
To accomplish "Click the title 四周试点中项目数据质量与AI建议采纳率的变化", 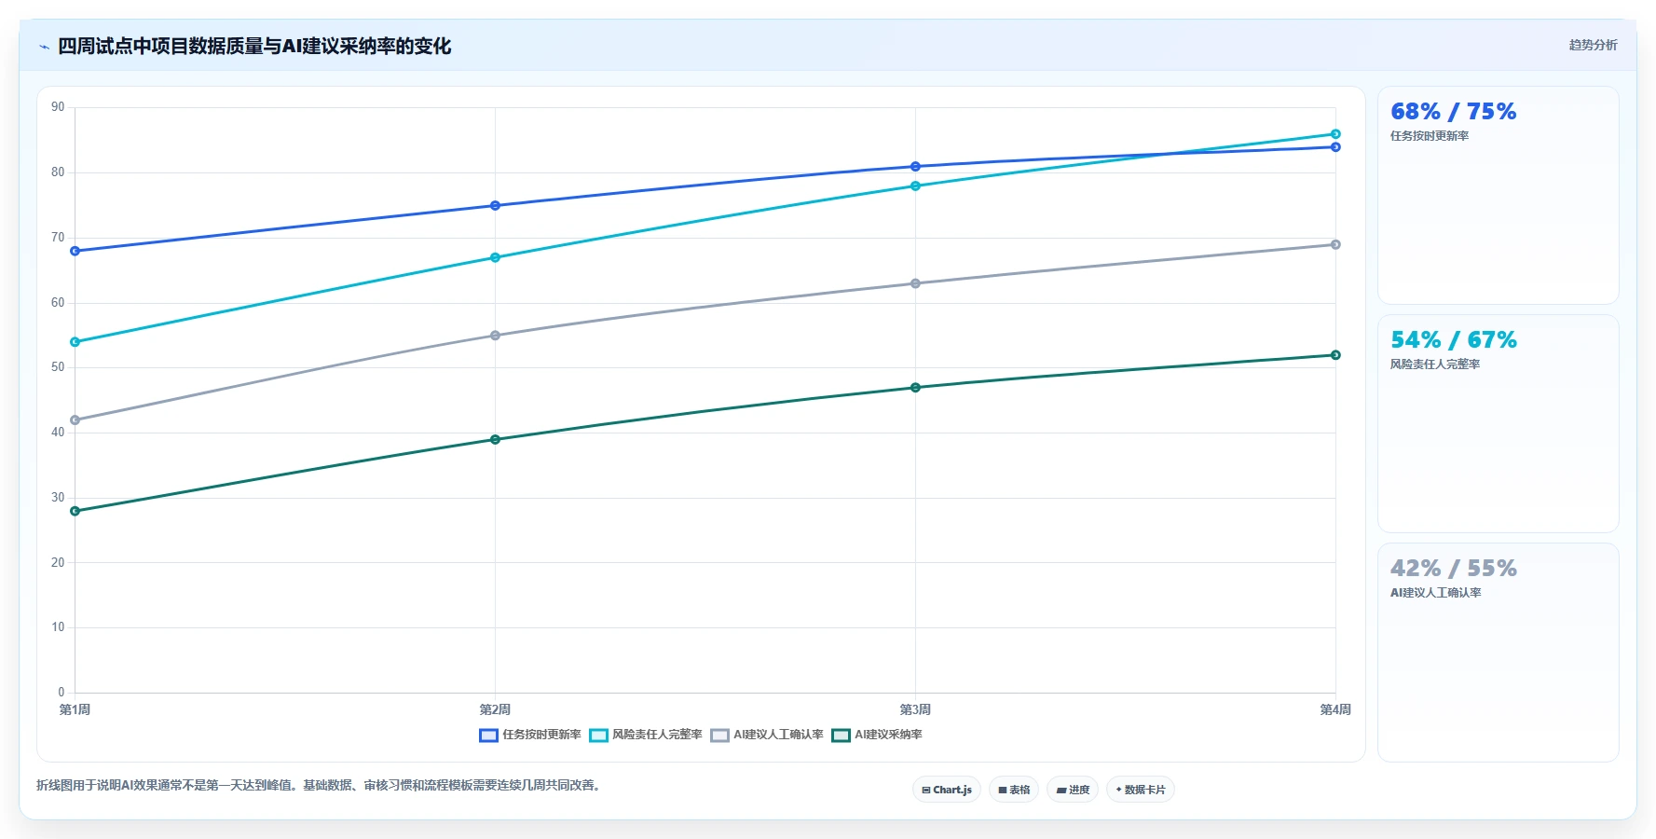I will pyautogui.click(x=254, y=46).
